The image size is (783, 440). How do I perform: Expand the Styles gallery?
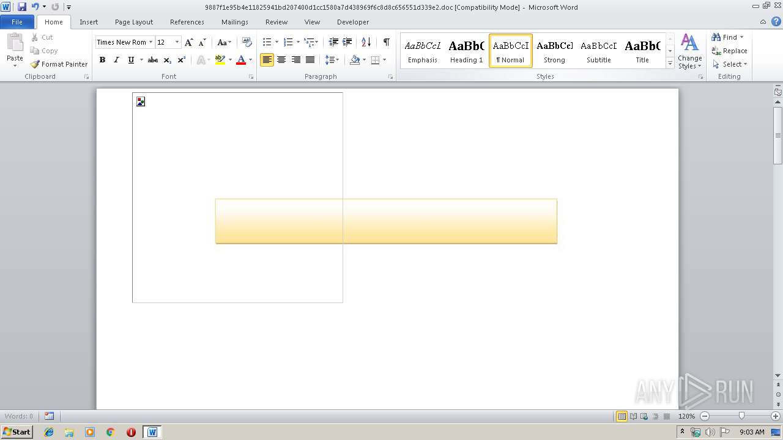click(670, 64)
